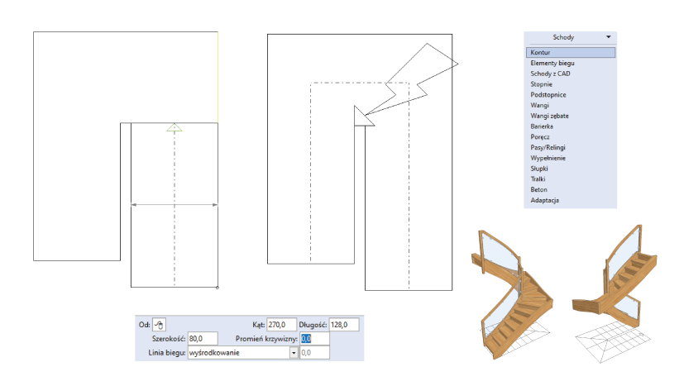The image size is (684, 381).
Task: Expand the Linia biegu combo box arrow
Action: [293, 353]
